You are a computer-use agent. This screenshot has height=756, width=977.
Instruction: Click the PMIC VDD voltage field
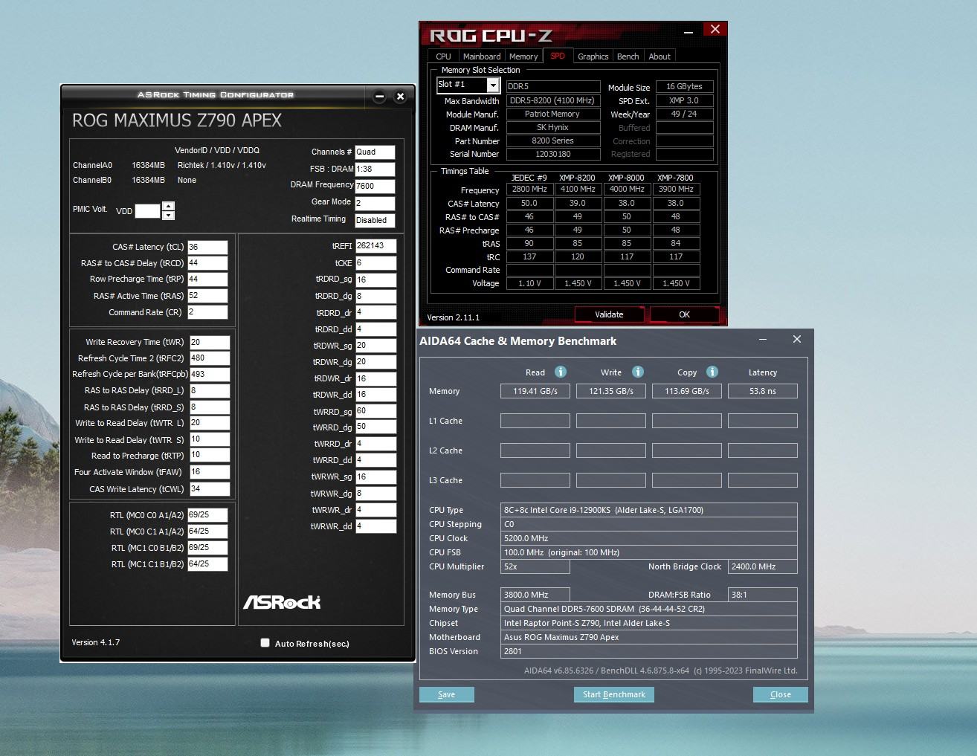coord(147,211)
